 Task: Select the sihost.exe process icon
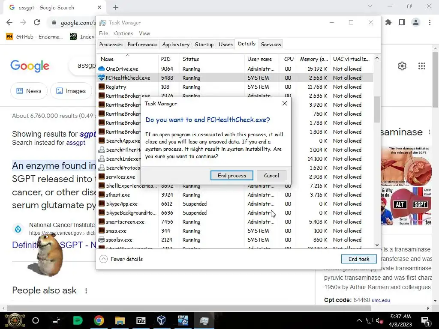[x=102, y=195]
